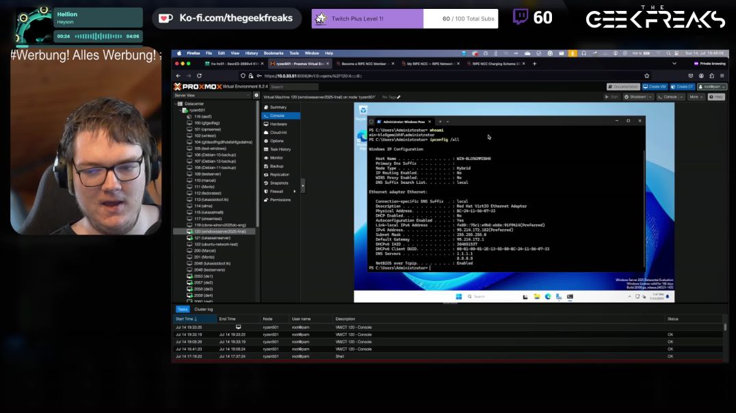Open the Console dropdown arrow in the toolbar
Screen dimensions: 736x413
(x=681, y=97)
